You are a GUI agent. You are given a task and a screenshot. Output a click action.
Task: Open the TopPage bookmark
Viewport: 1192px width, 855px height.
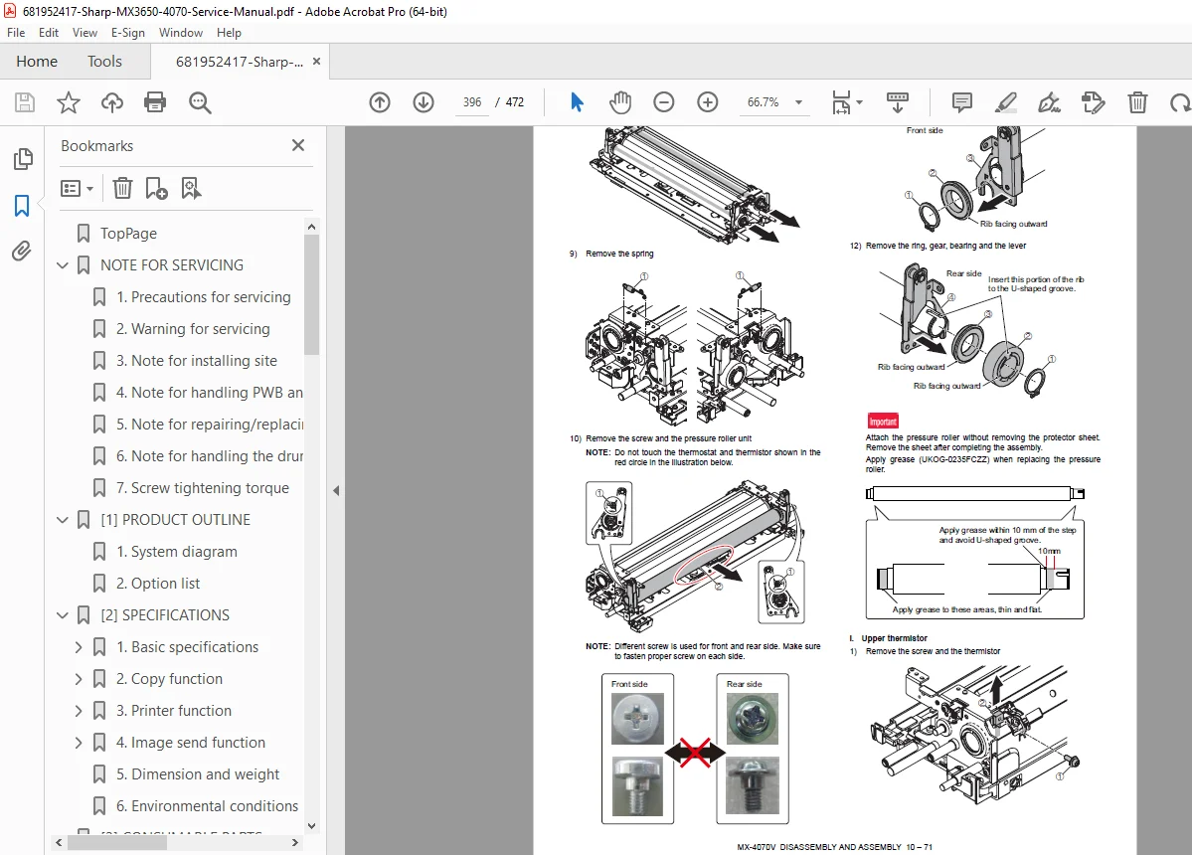[x=128, y=234]
